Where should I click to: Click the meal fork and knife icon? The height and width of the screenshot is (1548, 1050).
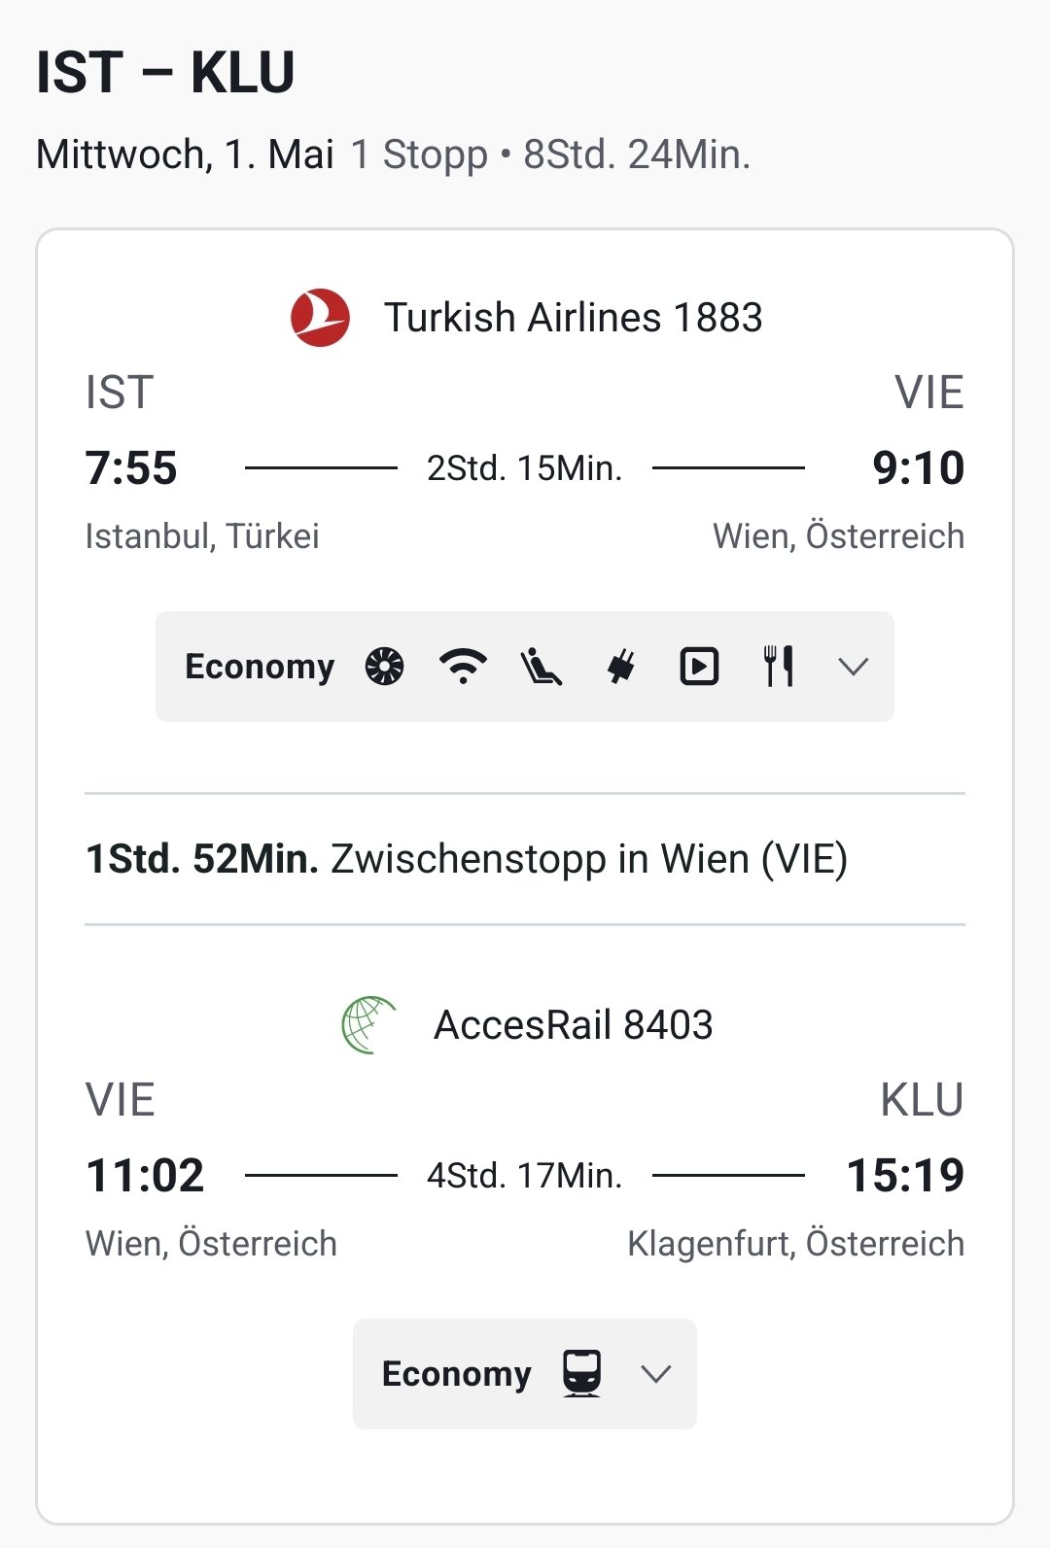[x=778, y=667]
